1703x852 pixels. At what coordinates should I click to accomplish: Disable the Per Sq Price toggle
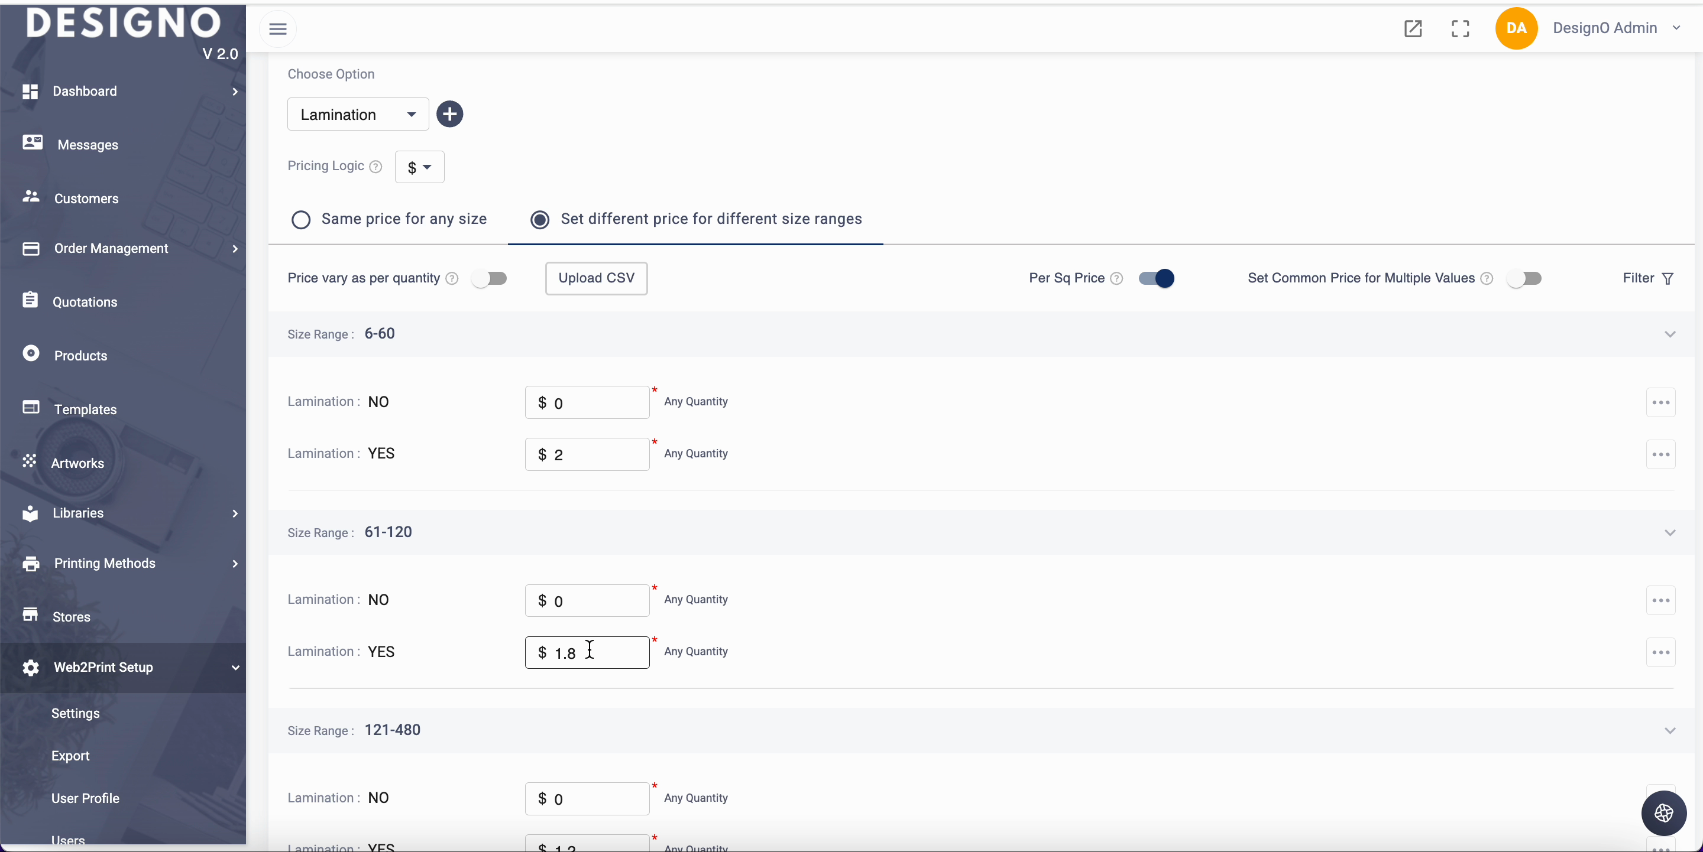(1156, 279)
